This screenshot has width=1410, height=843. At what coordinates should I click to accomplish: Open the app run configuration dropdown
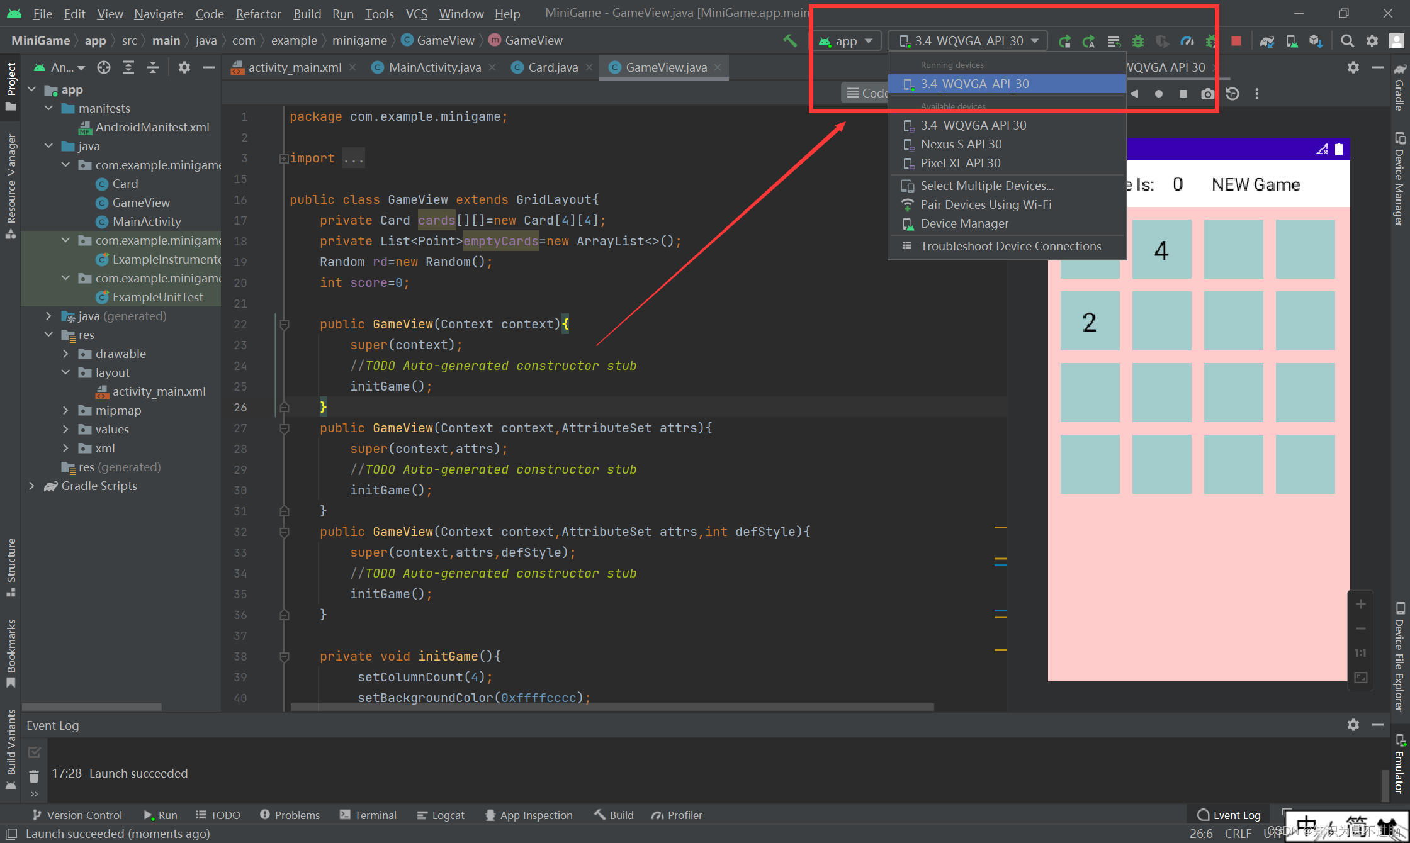(847, 41)
